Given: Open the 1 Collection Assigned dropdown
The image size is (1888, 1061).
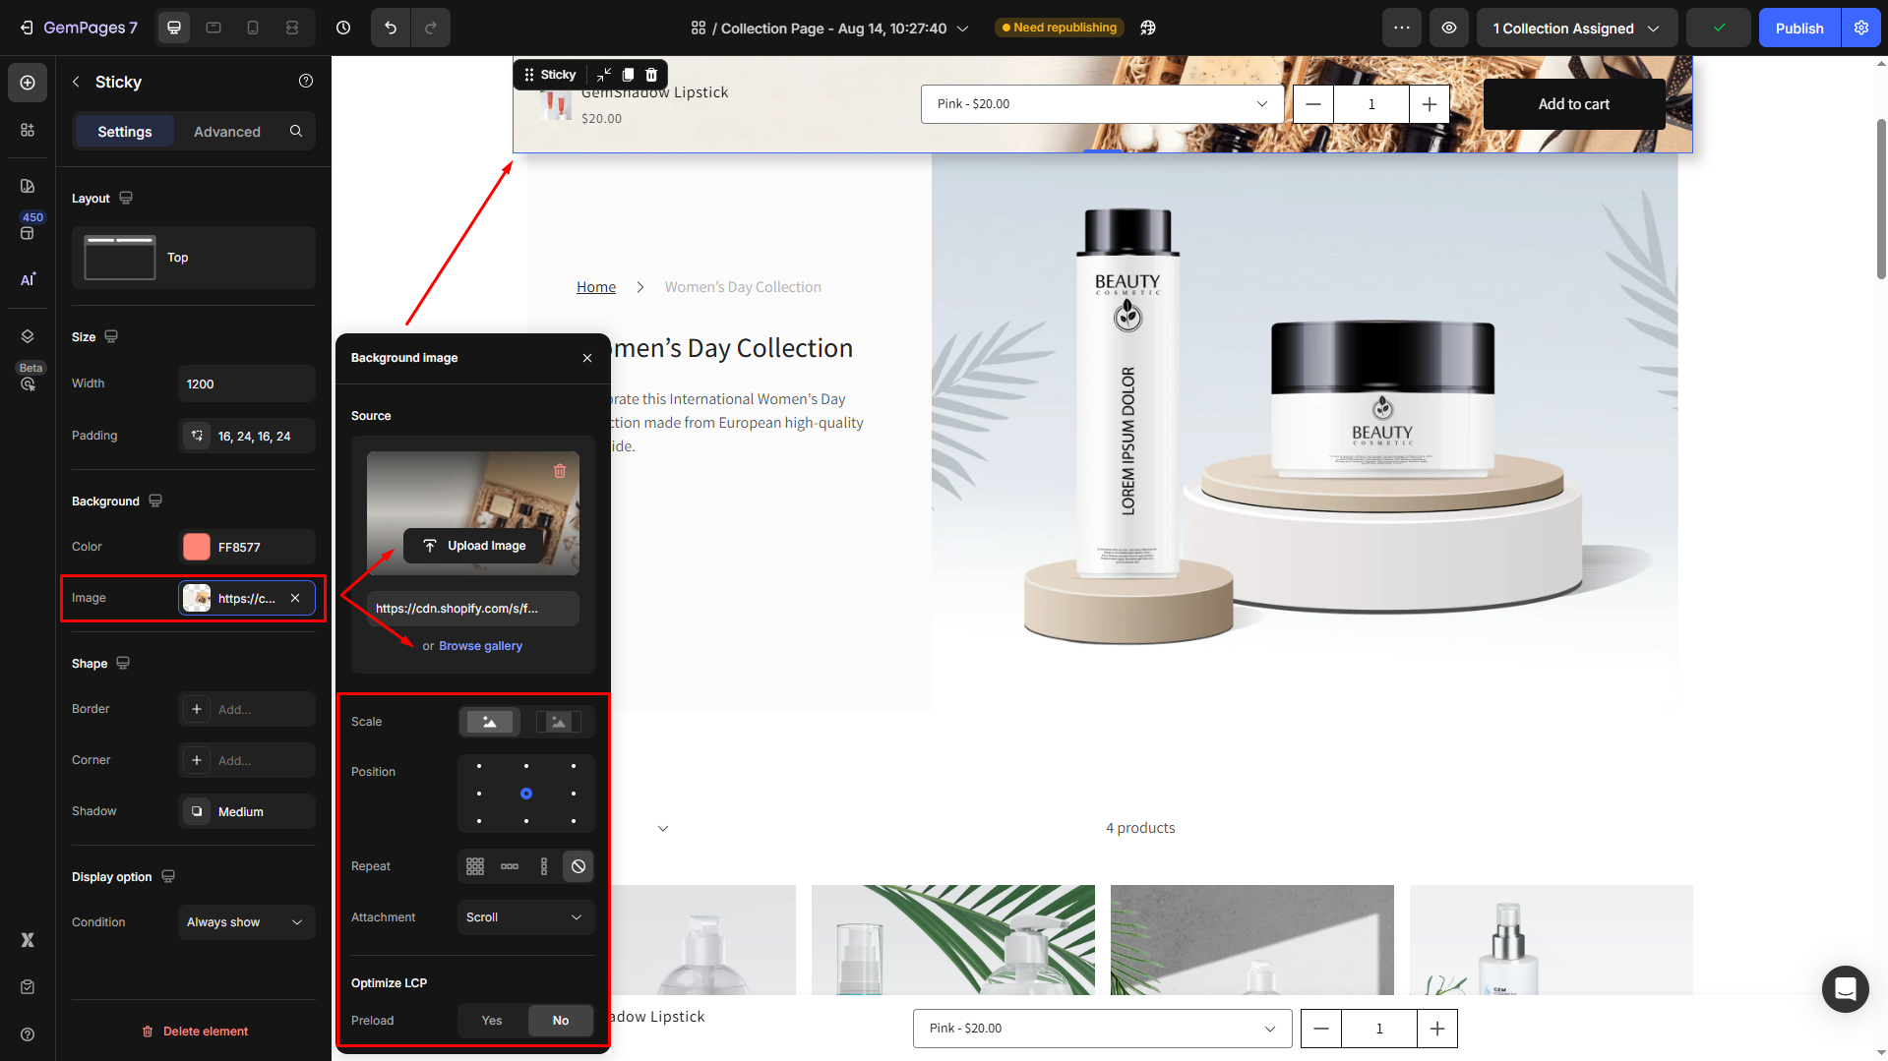Looking at the screenshot, I should coord(1576,28).
